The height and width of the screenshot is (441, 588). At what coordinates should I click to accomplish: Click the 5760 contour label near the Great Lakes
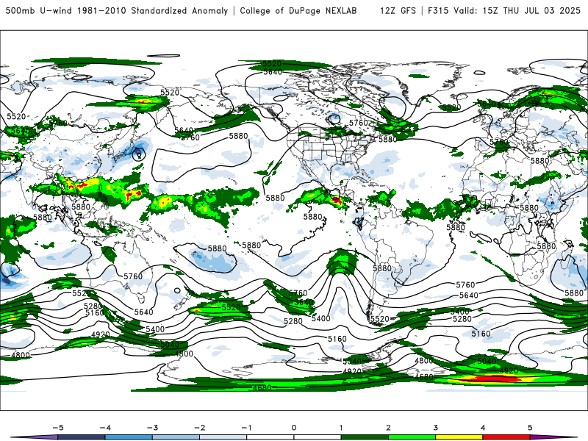(x=359, y=123)
